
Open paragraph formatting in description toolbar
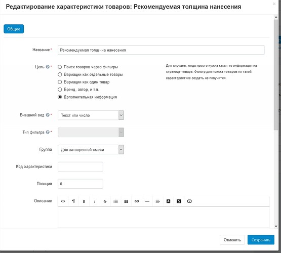73,201
